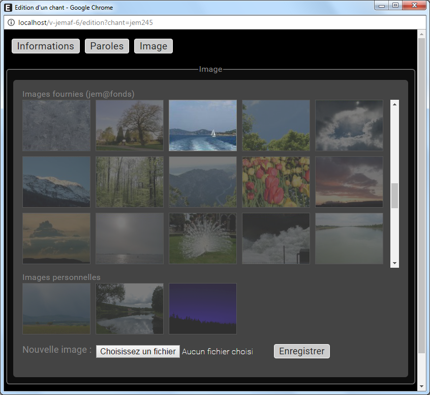This screenshot has height=395, width=430.
Task: Pick the purple night sky personal image
Action: [202, 308]
